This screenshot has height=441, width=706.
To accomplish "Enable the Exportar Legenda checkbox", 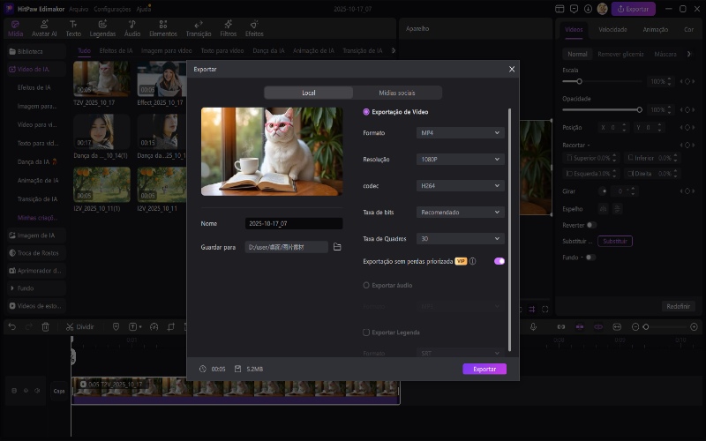I will (366, 333).
